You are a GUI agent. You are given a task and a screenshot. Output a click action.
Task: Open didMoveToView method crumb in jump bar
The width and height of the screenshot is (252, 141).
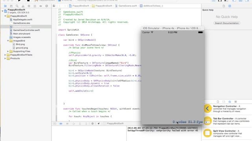point(151,6)
